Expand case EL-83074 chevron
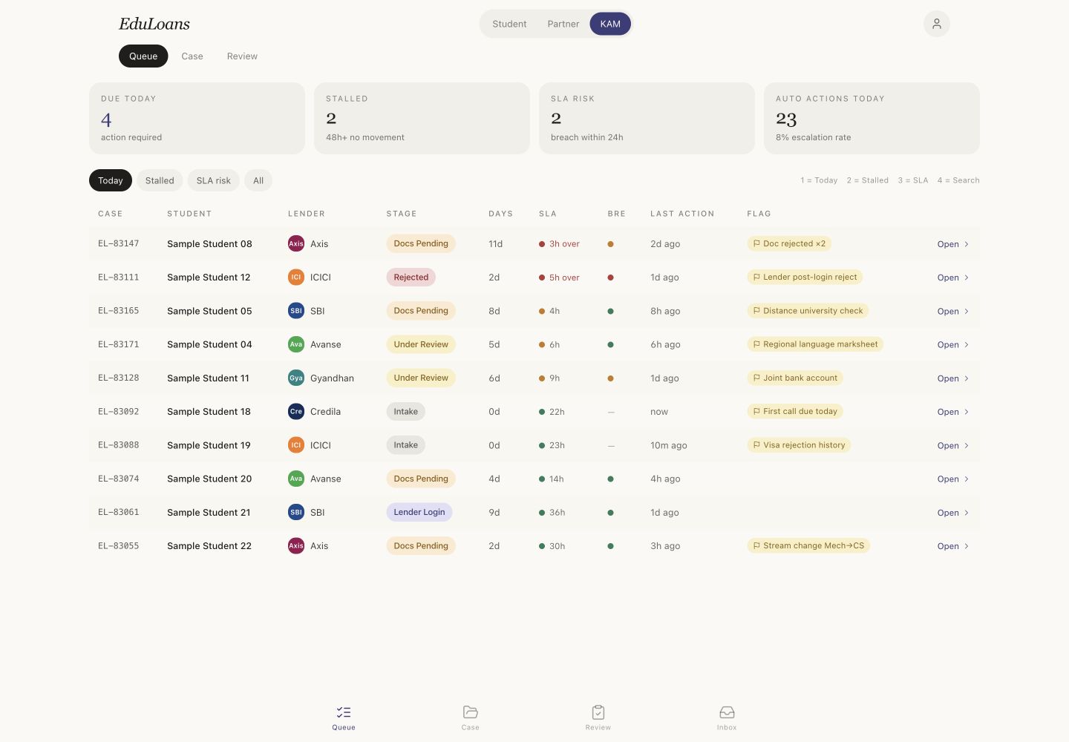Screen dimensions: 1069x742 click(967, 479)
